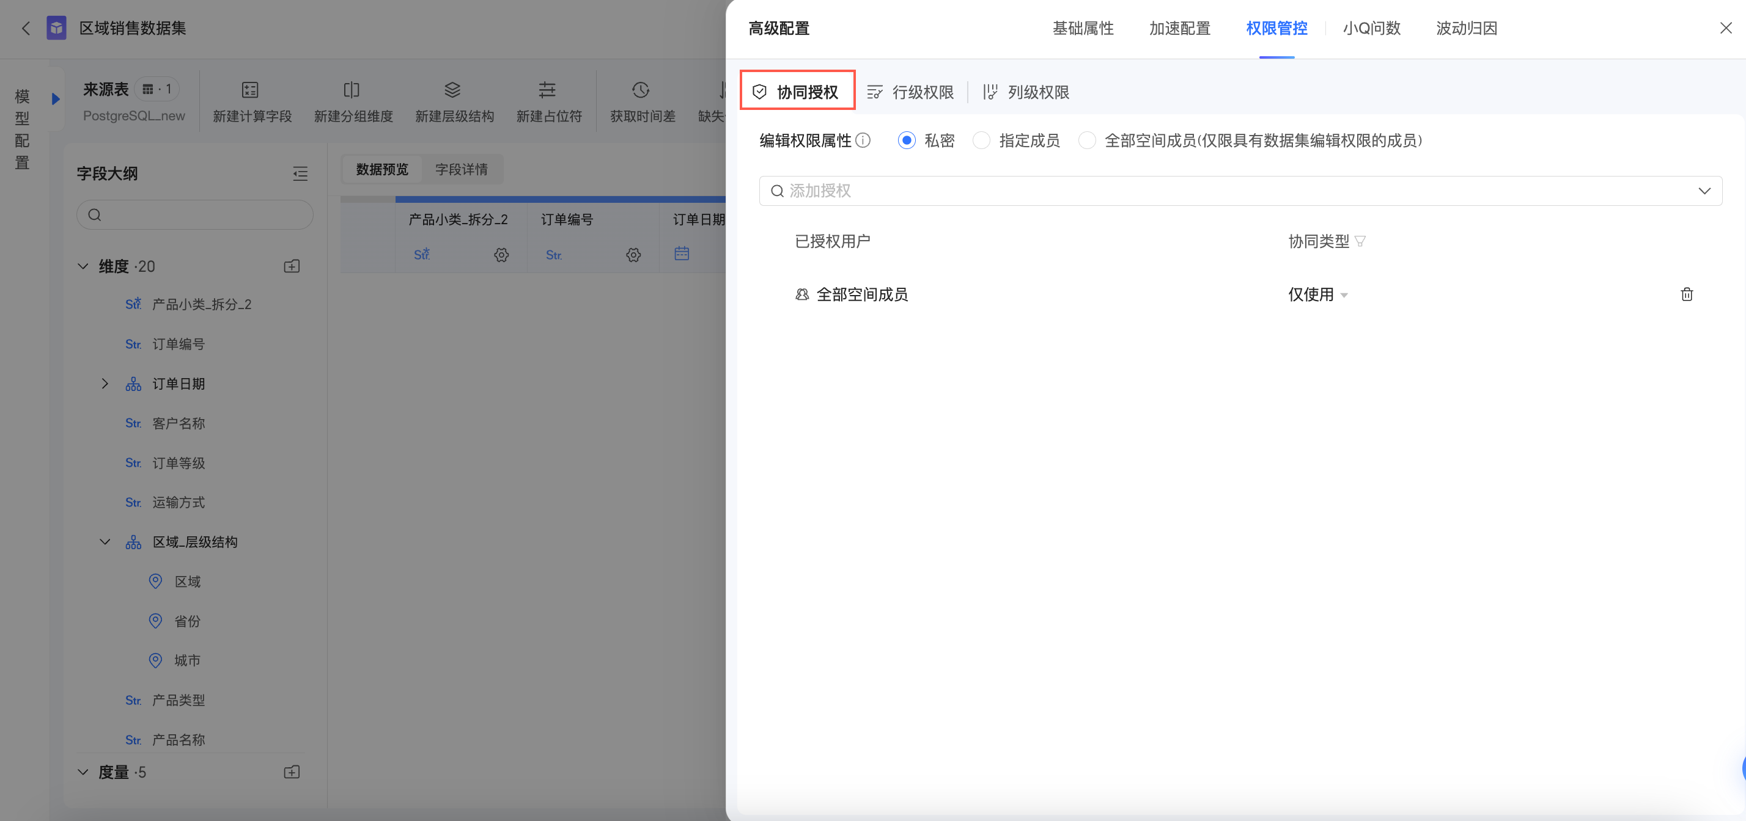Click info icon next to 编辑权限属性
Screen dimensions: 1746x821
click(863, 140)
